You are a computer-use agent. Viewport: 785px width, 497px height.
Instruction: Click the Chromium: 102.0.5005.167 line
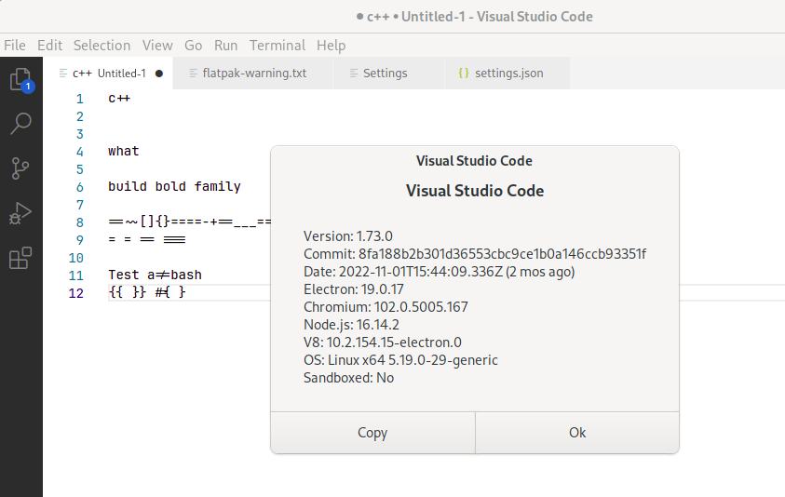click(x=386, y=307)
